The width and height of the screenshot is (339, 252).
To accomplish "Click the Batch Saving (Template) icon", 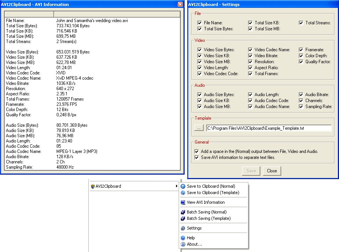I will coord(183,218).
